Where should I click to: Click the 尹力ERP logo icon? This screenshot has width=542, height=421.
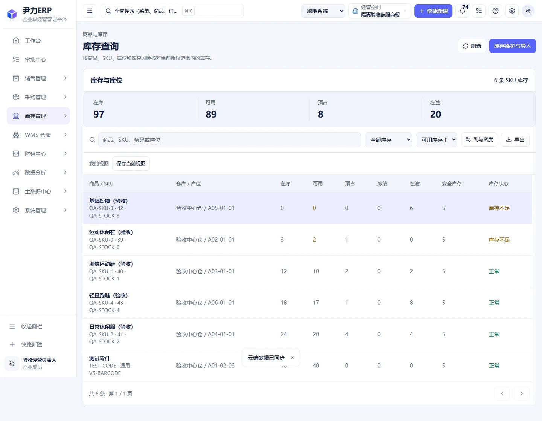point(12,14)
